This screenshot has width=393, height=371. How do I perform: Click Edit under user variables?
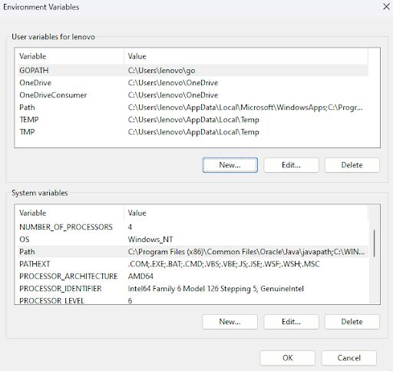coord(291,165)
